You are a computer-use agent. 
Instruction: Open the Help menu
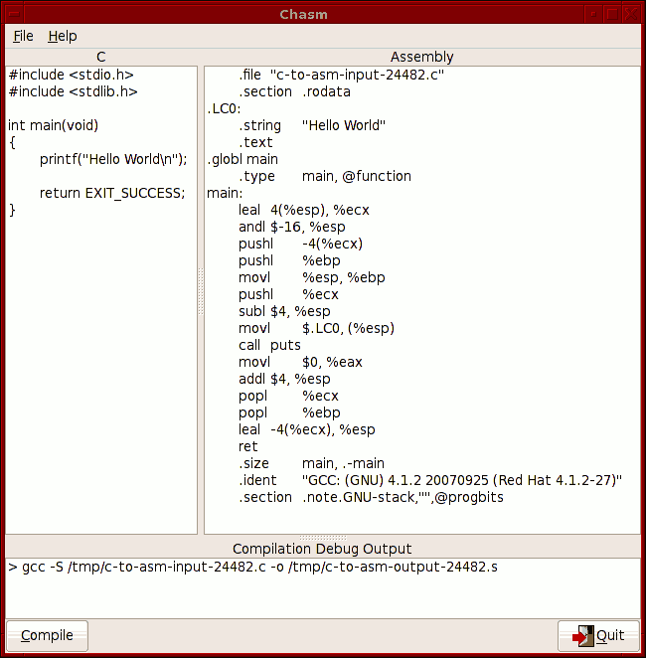point(63,36)
